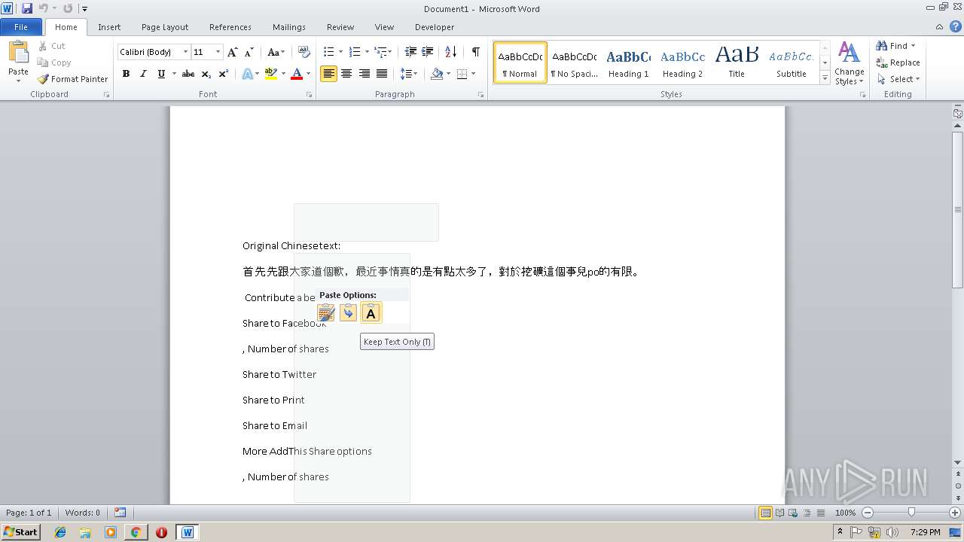Toggle Superscript formatting
The width and height of the screenshot is (964, 542).
(224, 74)
